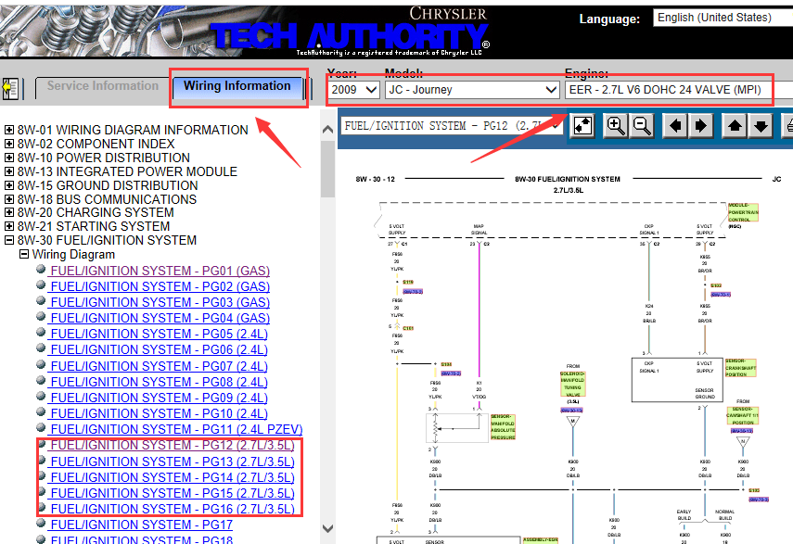
Task: Open FUEL/IGNITION SYSTEM - PG07 (2.4L)
Action: 159,366
